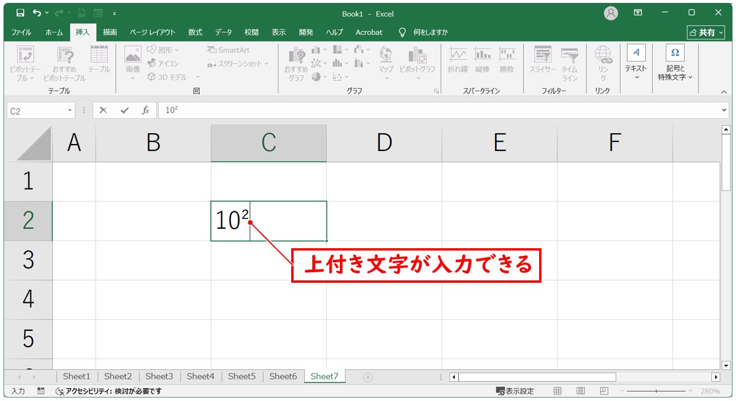Open the user account profile icon
The image size is (736, 401).
click(x=611, y=13)
